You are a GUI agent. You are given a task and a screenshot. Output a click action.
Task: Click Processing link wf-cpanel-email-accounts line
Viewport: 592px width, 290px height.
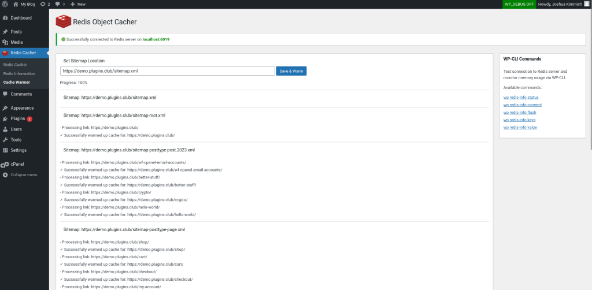(x=123, y=162)
